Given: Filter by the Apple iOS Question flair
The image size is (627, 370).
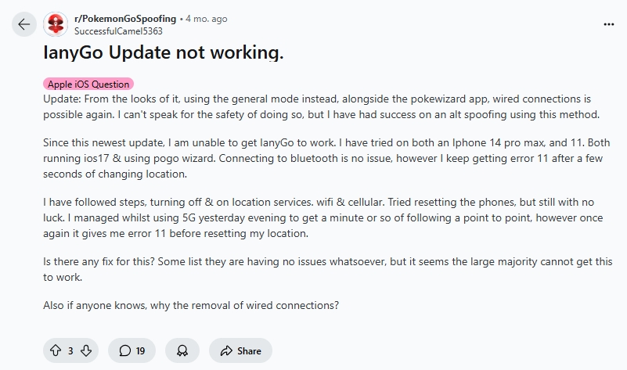Looking at the screenshot, I should pyautogui.click(x=88, y=84).
